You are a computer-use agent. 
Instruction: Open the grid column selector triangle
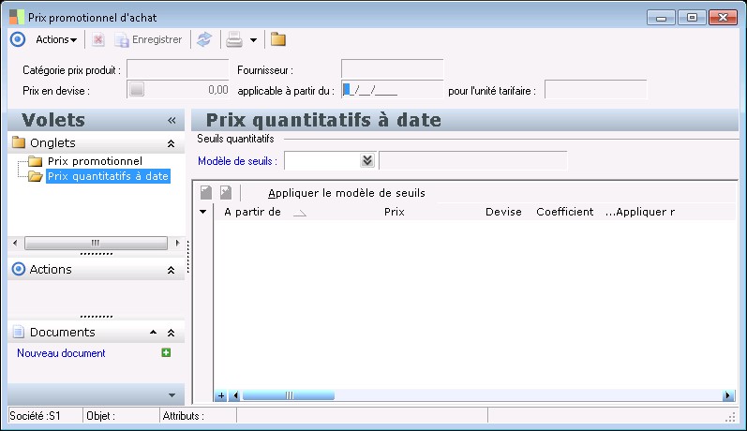[203, 212]
